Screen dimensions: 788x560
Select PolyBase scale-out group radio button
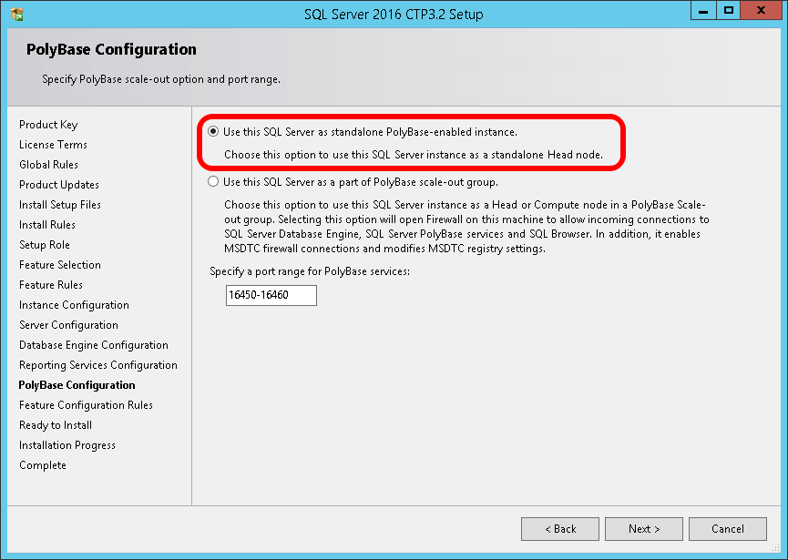(x=213, y=182)
